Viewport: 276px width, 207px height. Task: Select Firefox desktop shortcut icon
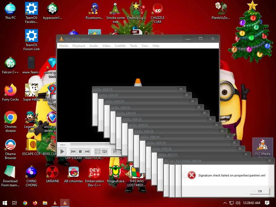(x=11, y=93)
